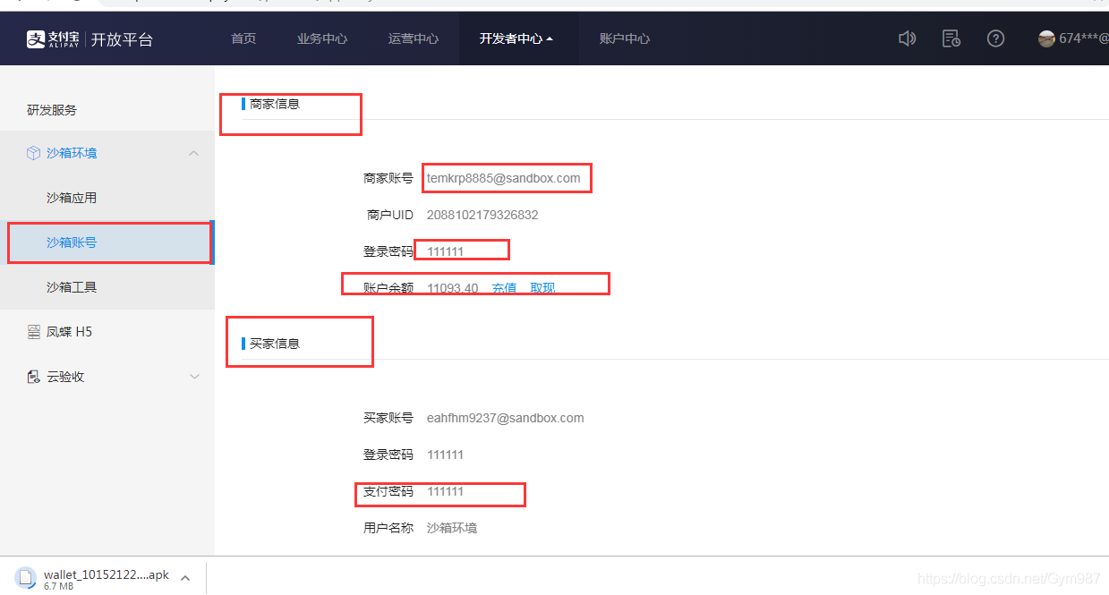1109x595 pixels.
Task: Go to the 首页 tab
Action: point(243,38)
